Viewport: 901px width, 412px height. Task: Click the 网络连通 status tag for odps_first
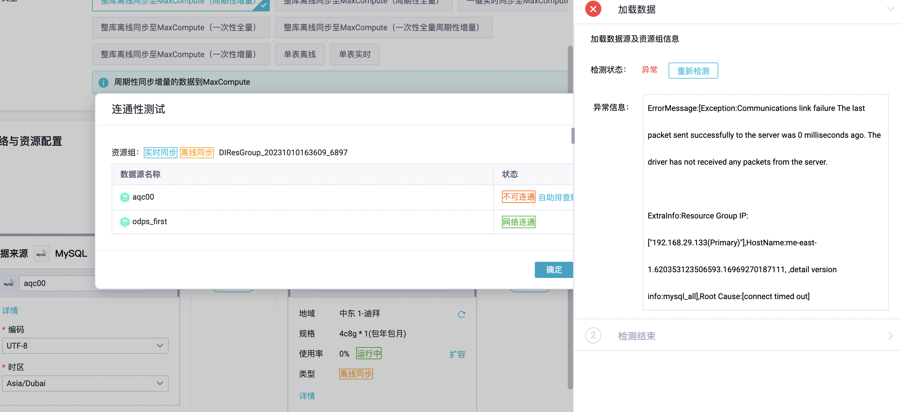tap(518, 222)
